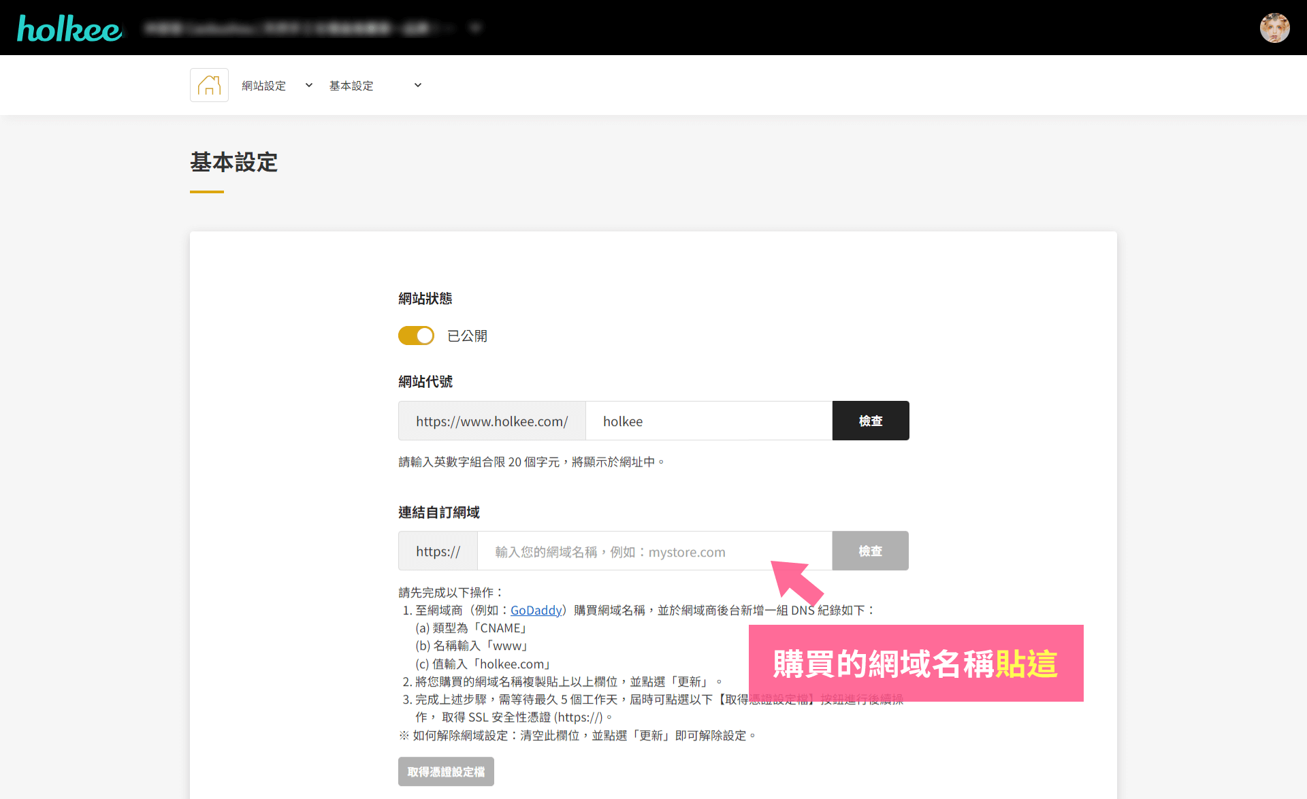Screen dimensions: 1307x799
Task: Expand the blurred site selector arrow
Action: (x=476, y=28)
